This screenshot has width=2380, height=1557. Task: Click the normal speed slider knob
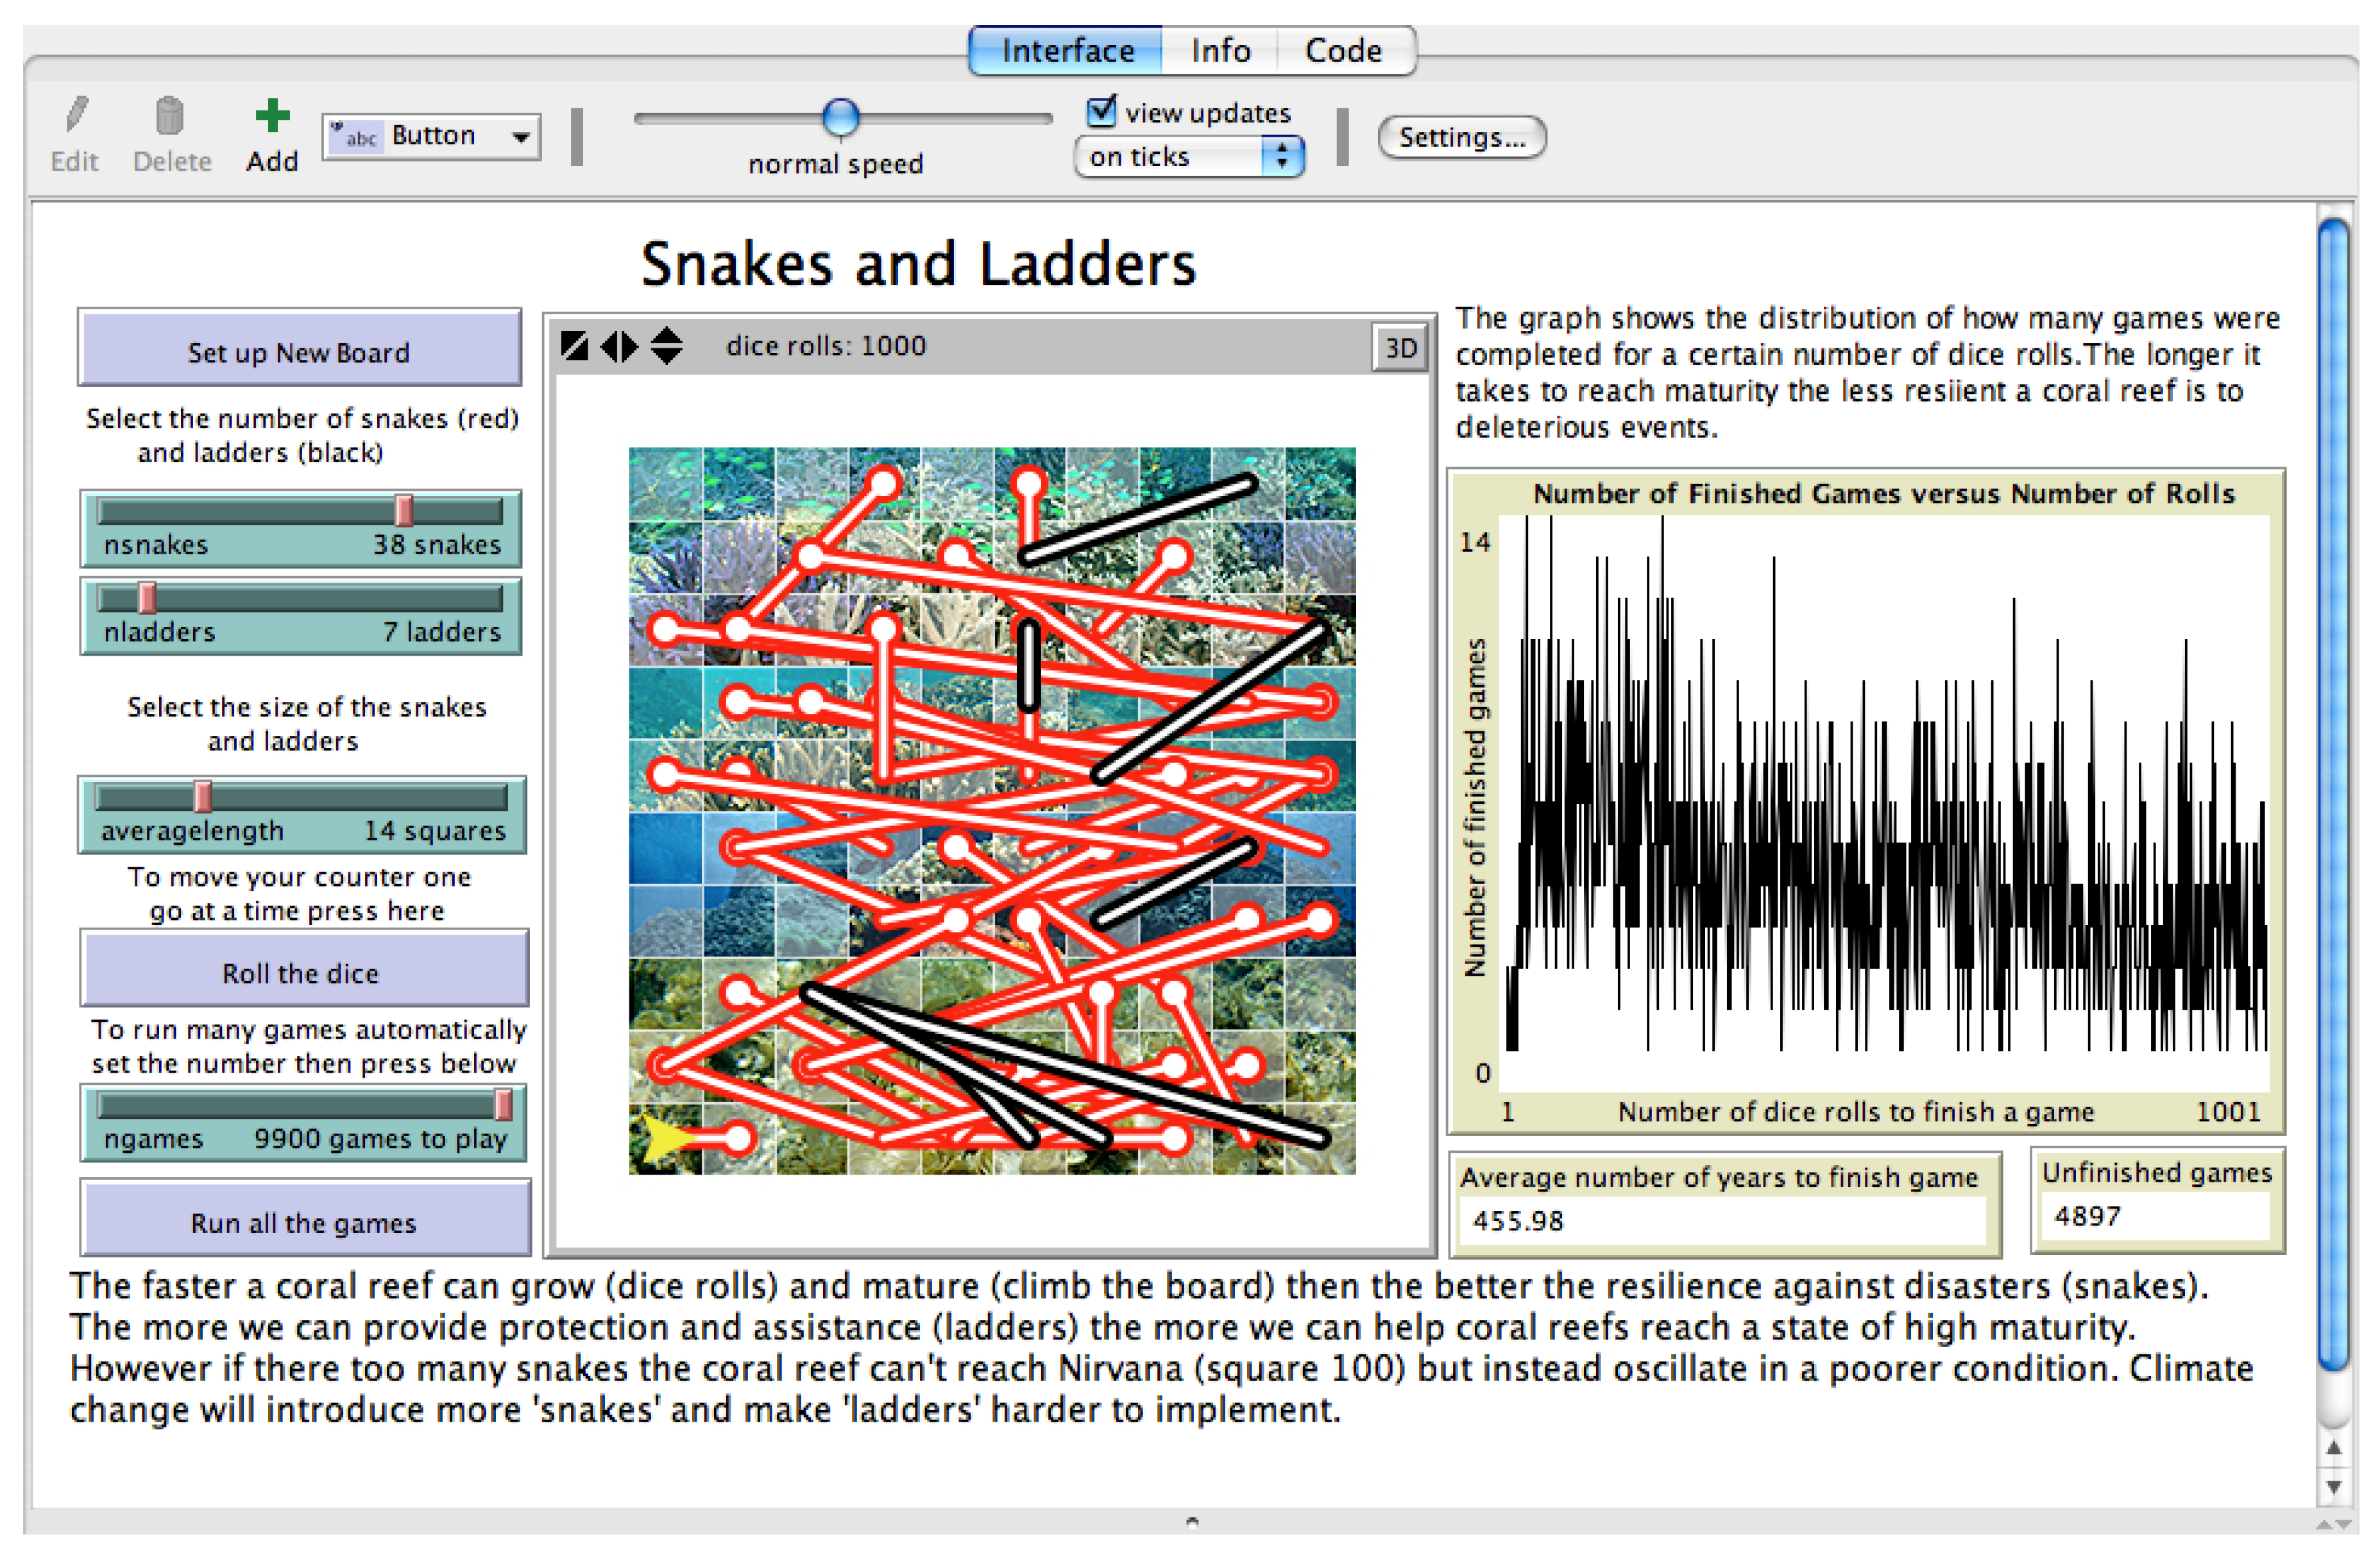[x=840, y=117]
